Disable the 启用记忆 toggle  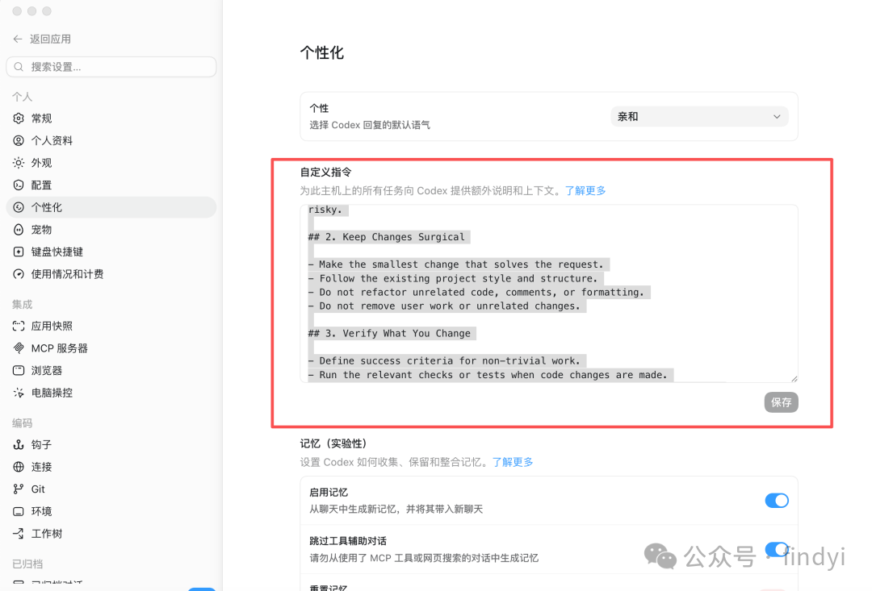point(777,501)
